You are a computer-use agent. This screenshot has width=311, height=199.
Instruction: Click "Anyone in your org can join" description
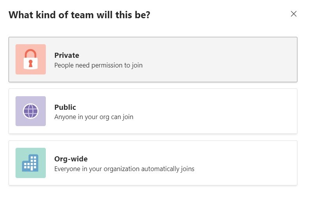coord(94,117)
